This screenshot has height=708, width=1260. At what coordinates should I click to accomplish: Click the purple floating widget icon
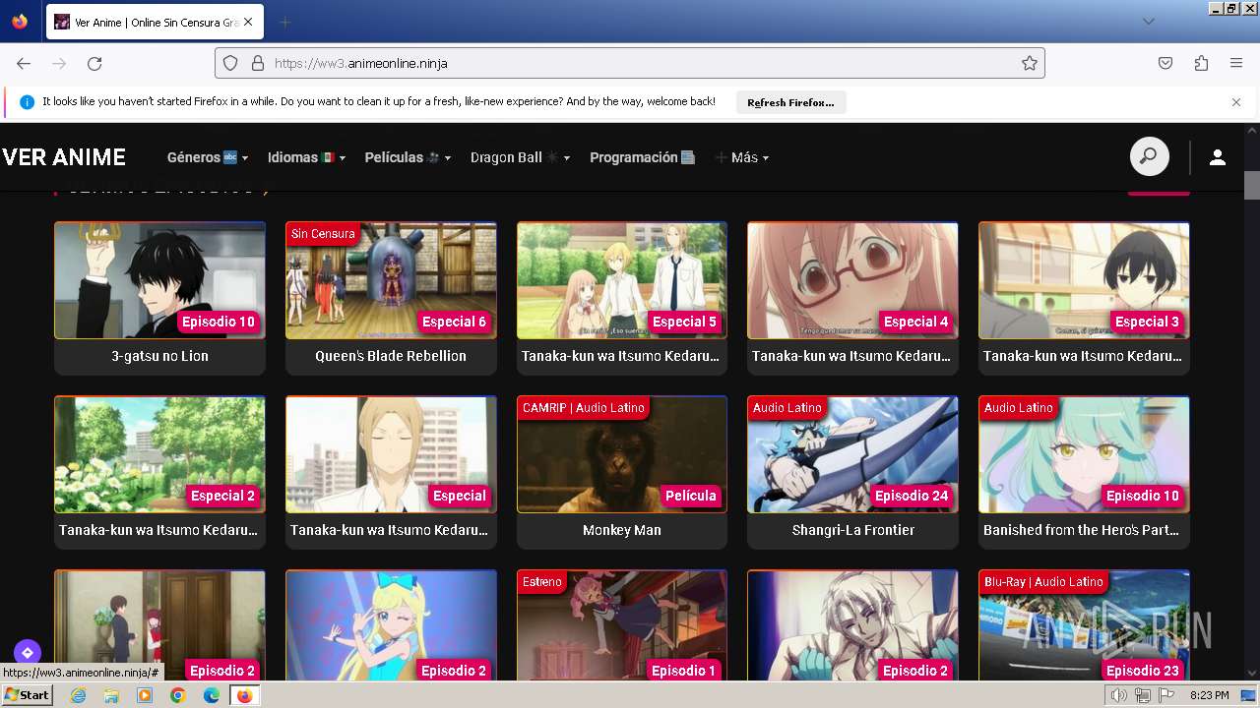point(28,652)
